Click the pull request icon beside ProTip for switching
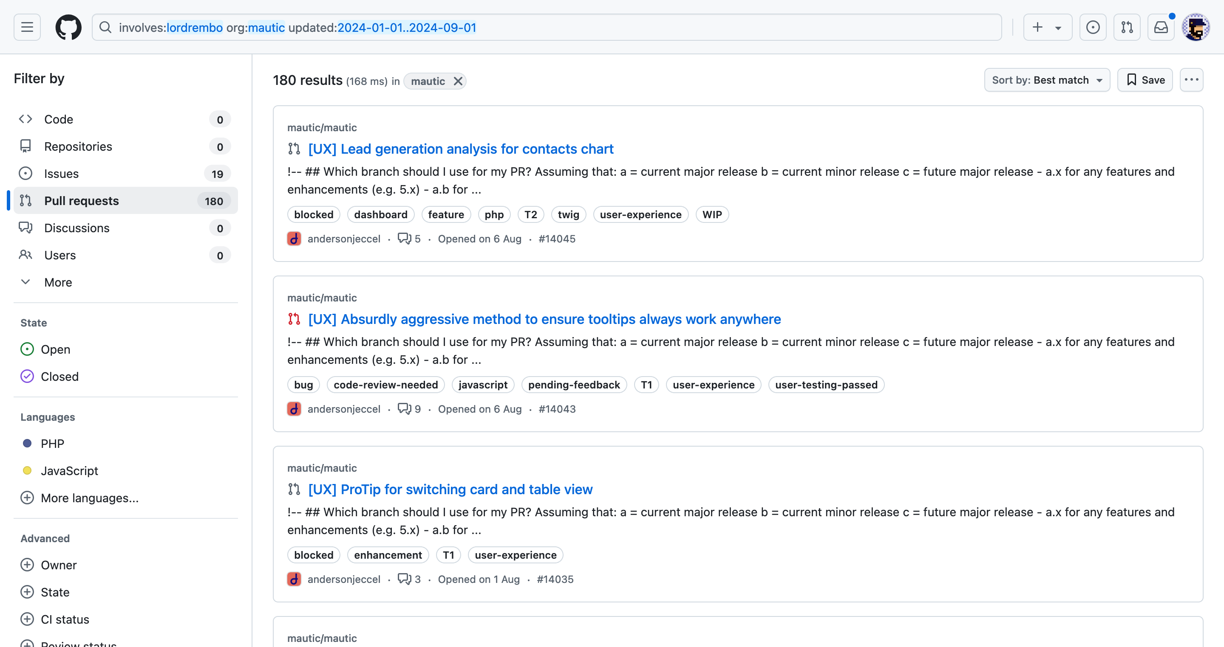1224x647 pixels. [x=294, y=489]
